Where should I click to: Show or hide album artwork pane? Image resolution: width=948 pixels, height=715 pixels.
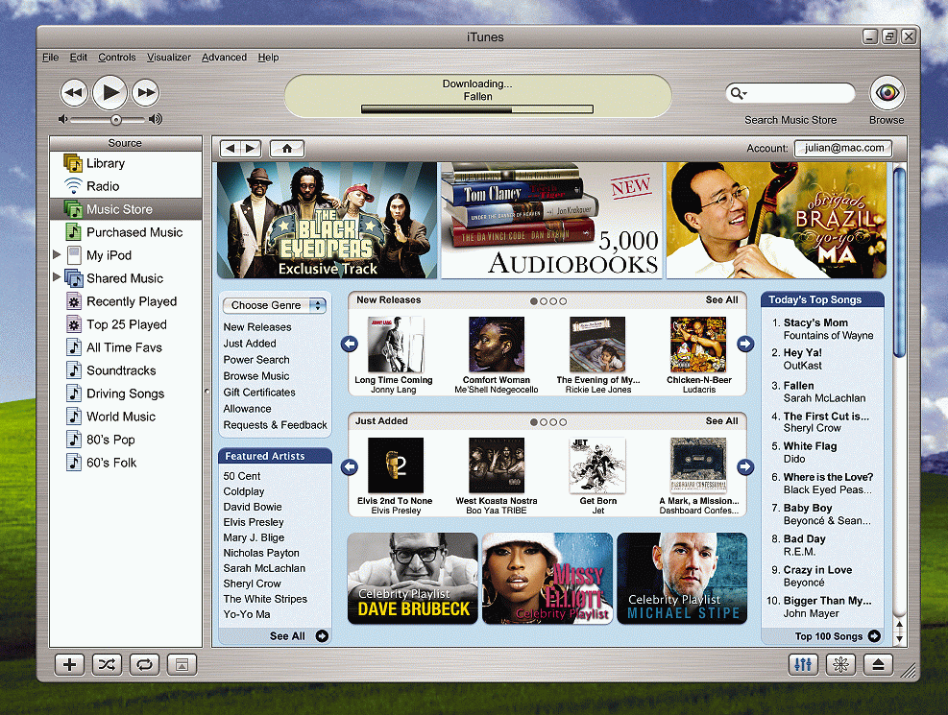(182, 665)
